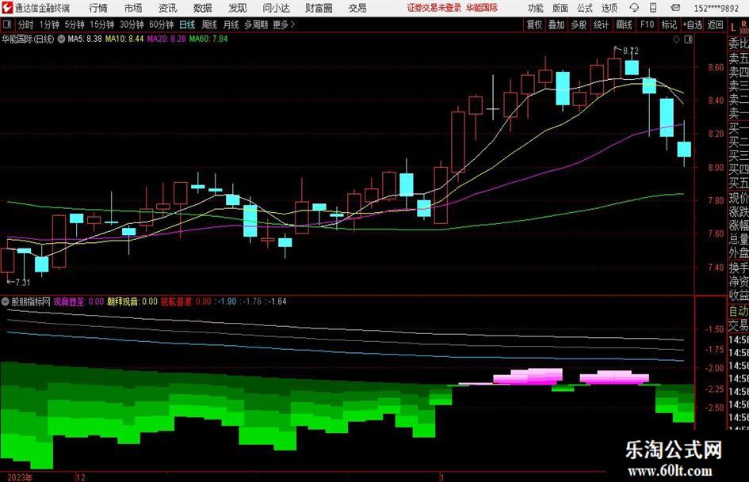Switch to 1分钟 period
Screen dimensions: 749x482
(x=49, y=25)
